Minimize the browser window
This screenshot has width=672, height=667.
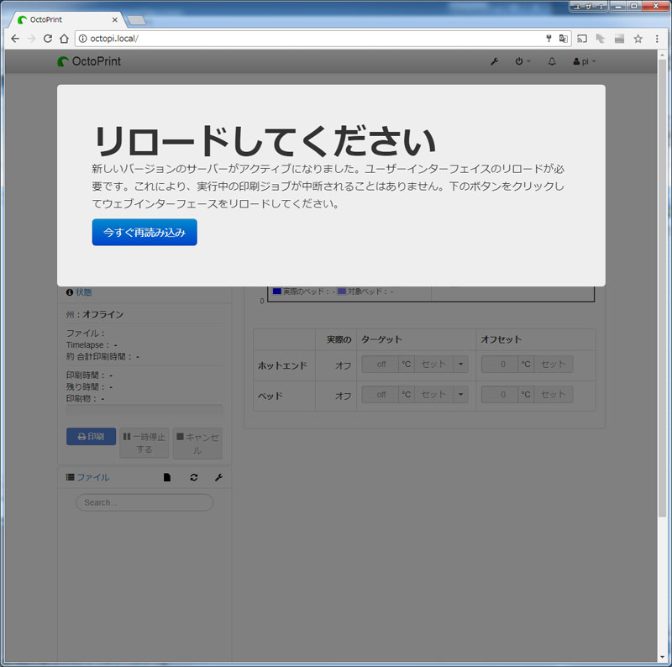(618, 7)
